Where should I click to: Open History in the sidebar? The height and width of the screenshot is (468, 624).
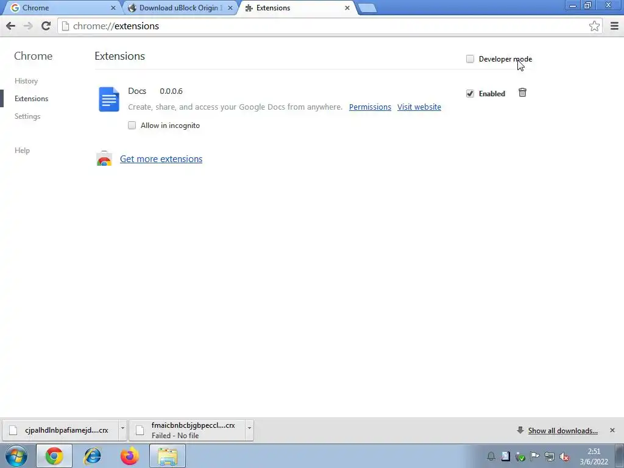(x=26, y=81)
